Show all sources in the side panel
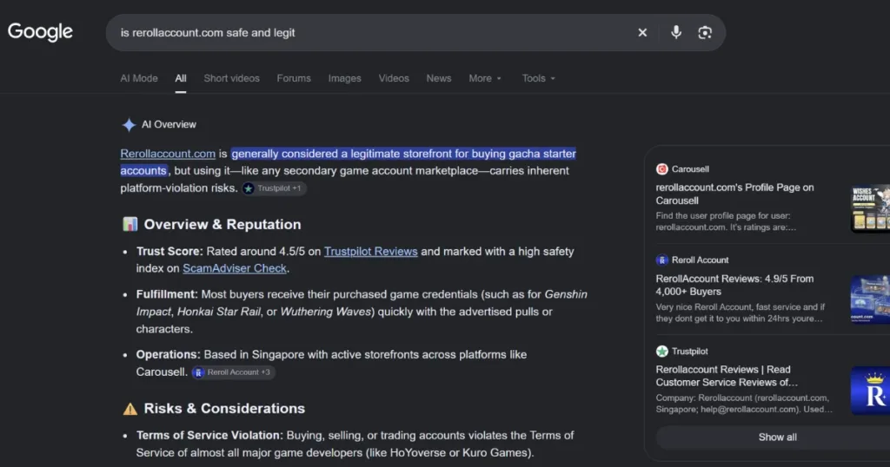 click(x=777, y=437)
